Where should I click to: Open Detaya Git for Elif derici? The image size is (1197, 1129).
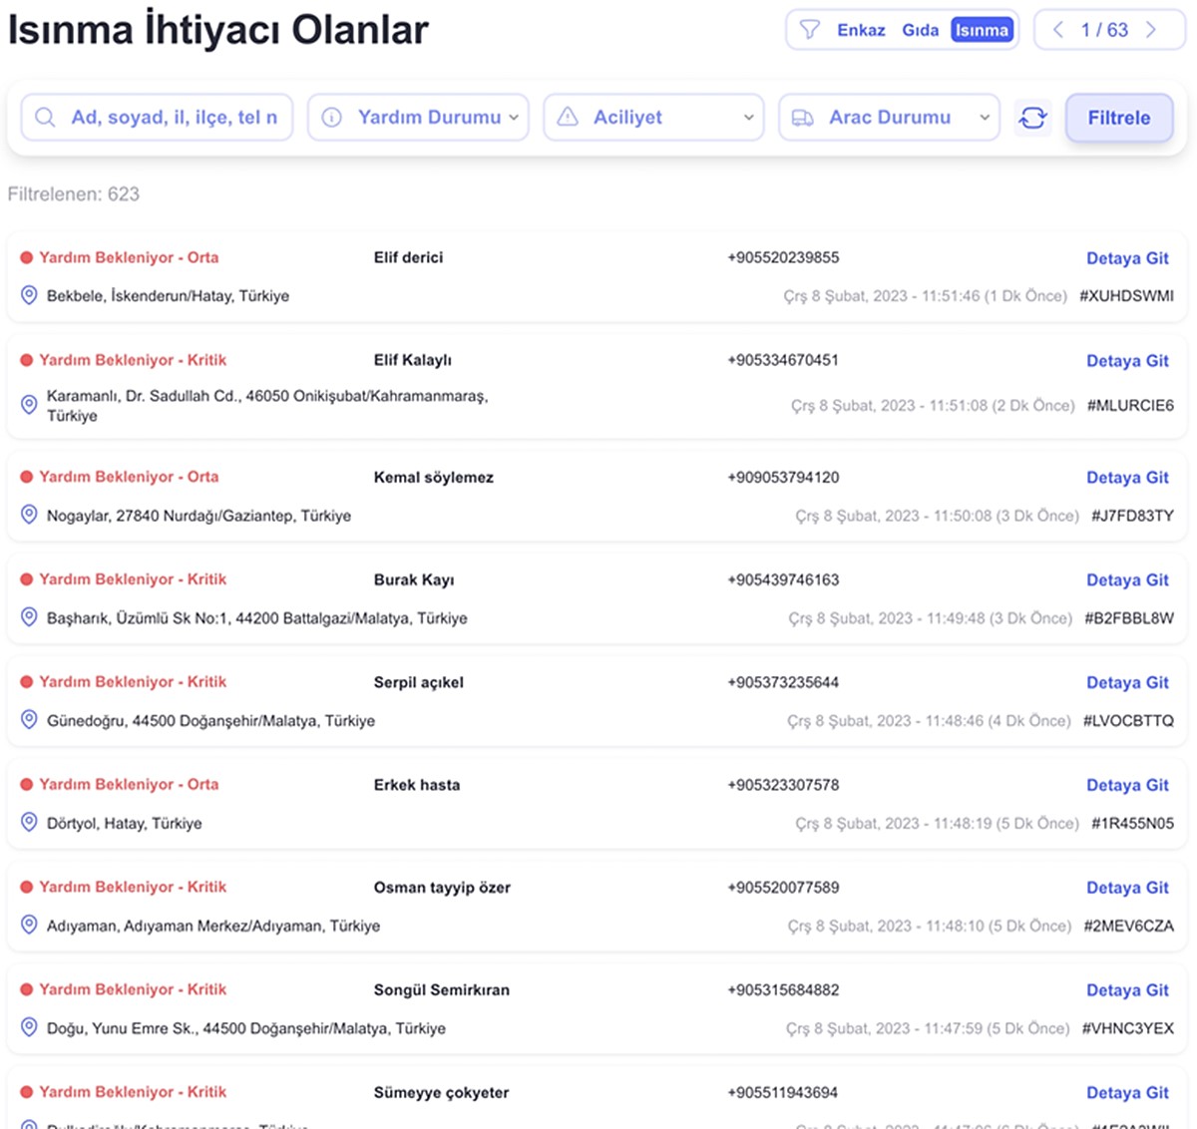tap(1127, 258)
